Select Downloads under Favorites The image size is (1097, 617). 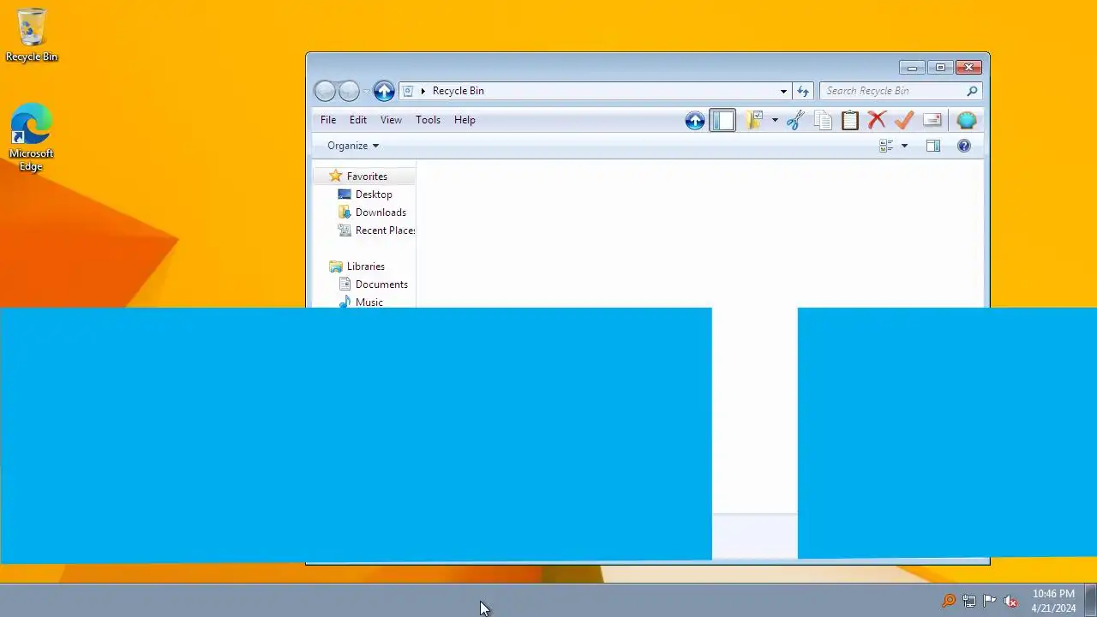(381, 213)
